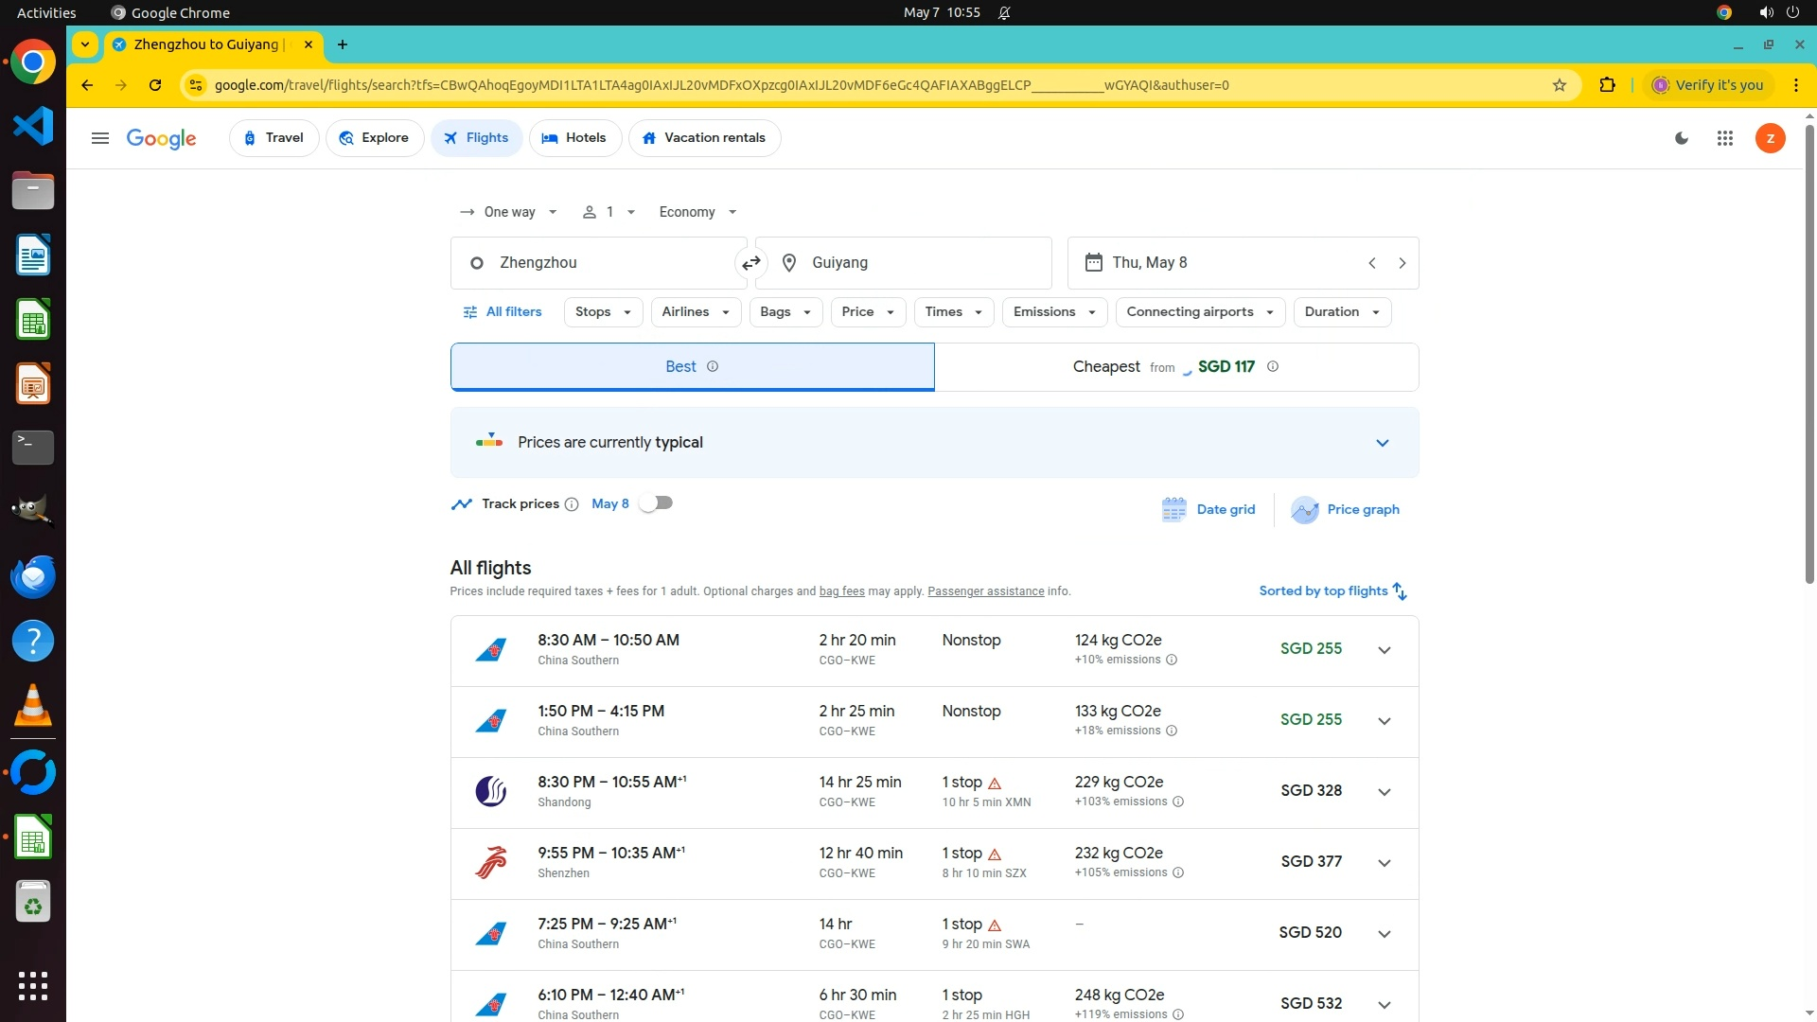
Task: Open the bag fees link
Action: [x=841, y=591]
